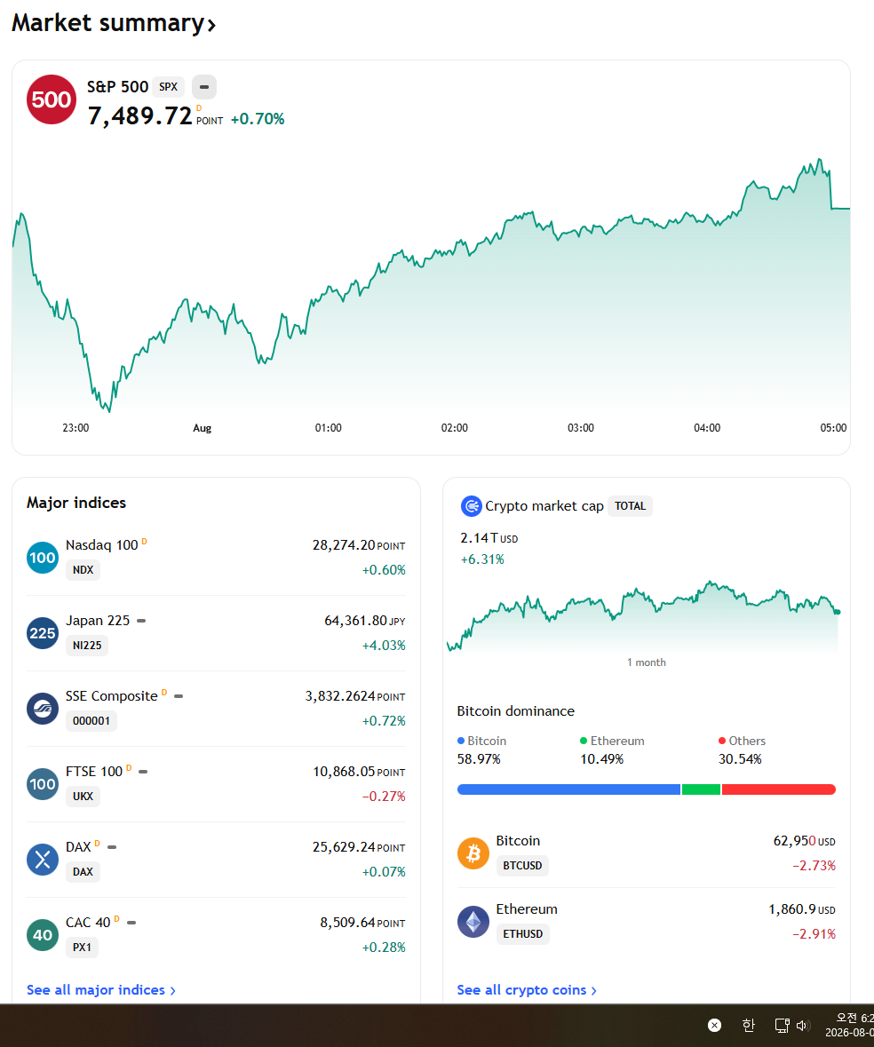Image resolution: width=874 pixels, height=1047 pixels.
Task: Click the S&P 500 title text
Action: [x=117, y=87]
